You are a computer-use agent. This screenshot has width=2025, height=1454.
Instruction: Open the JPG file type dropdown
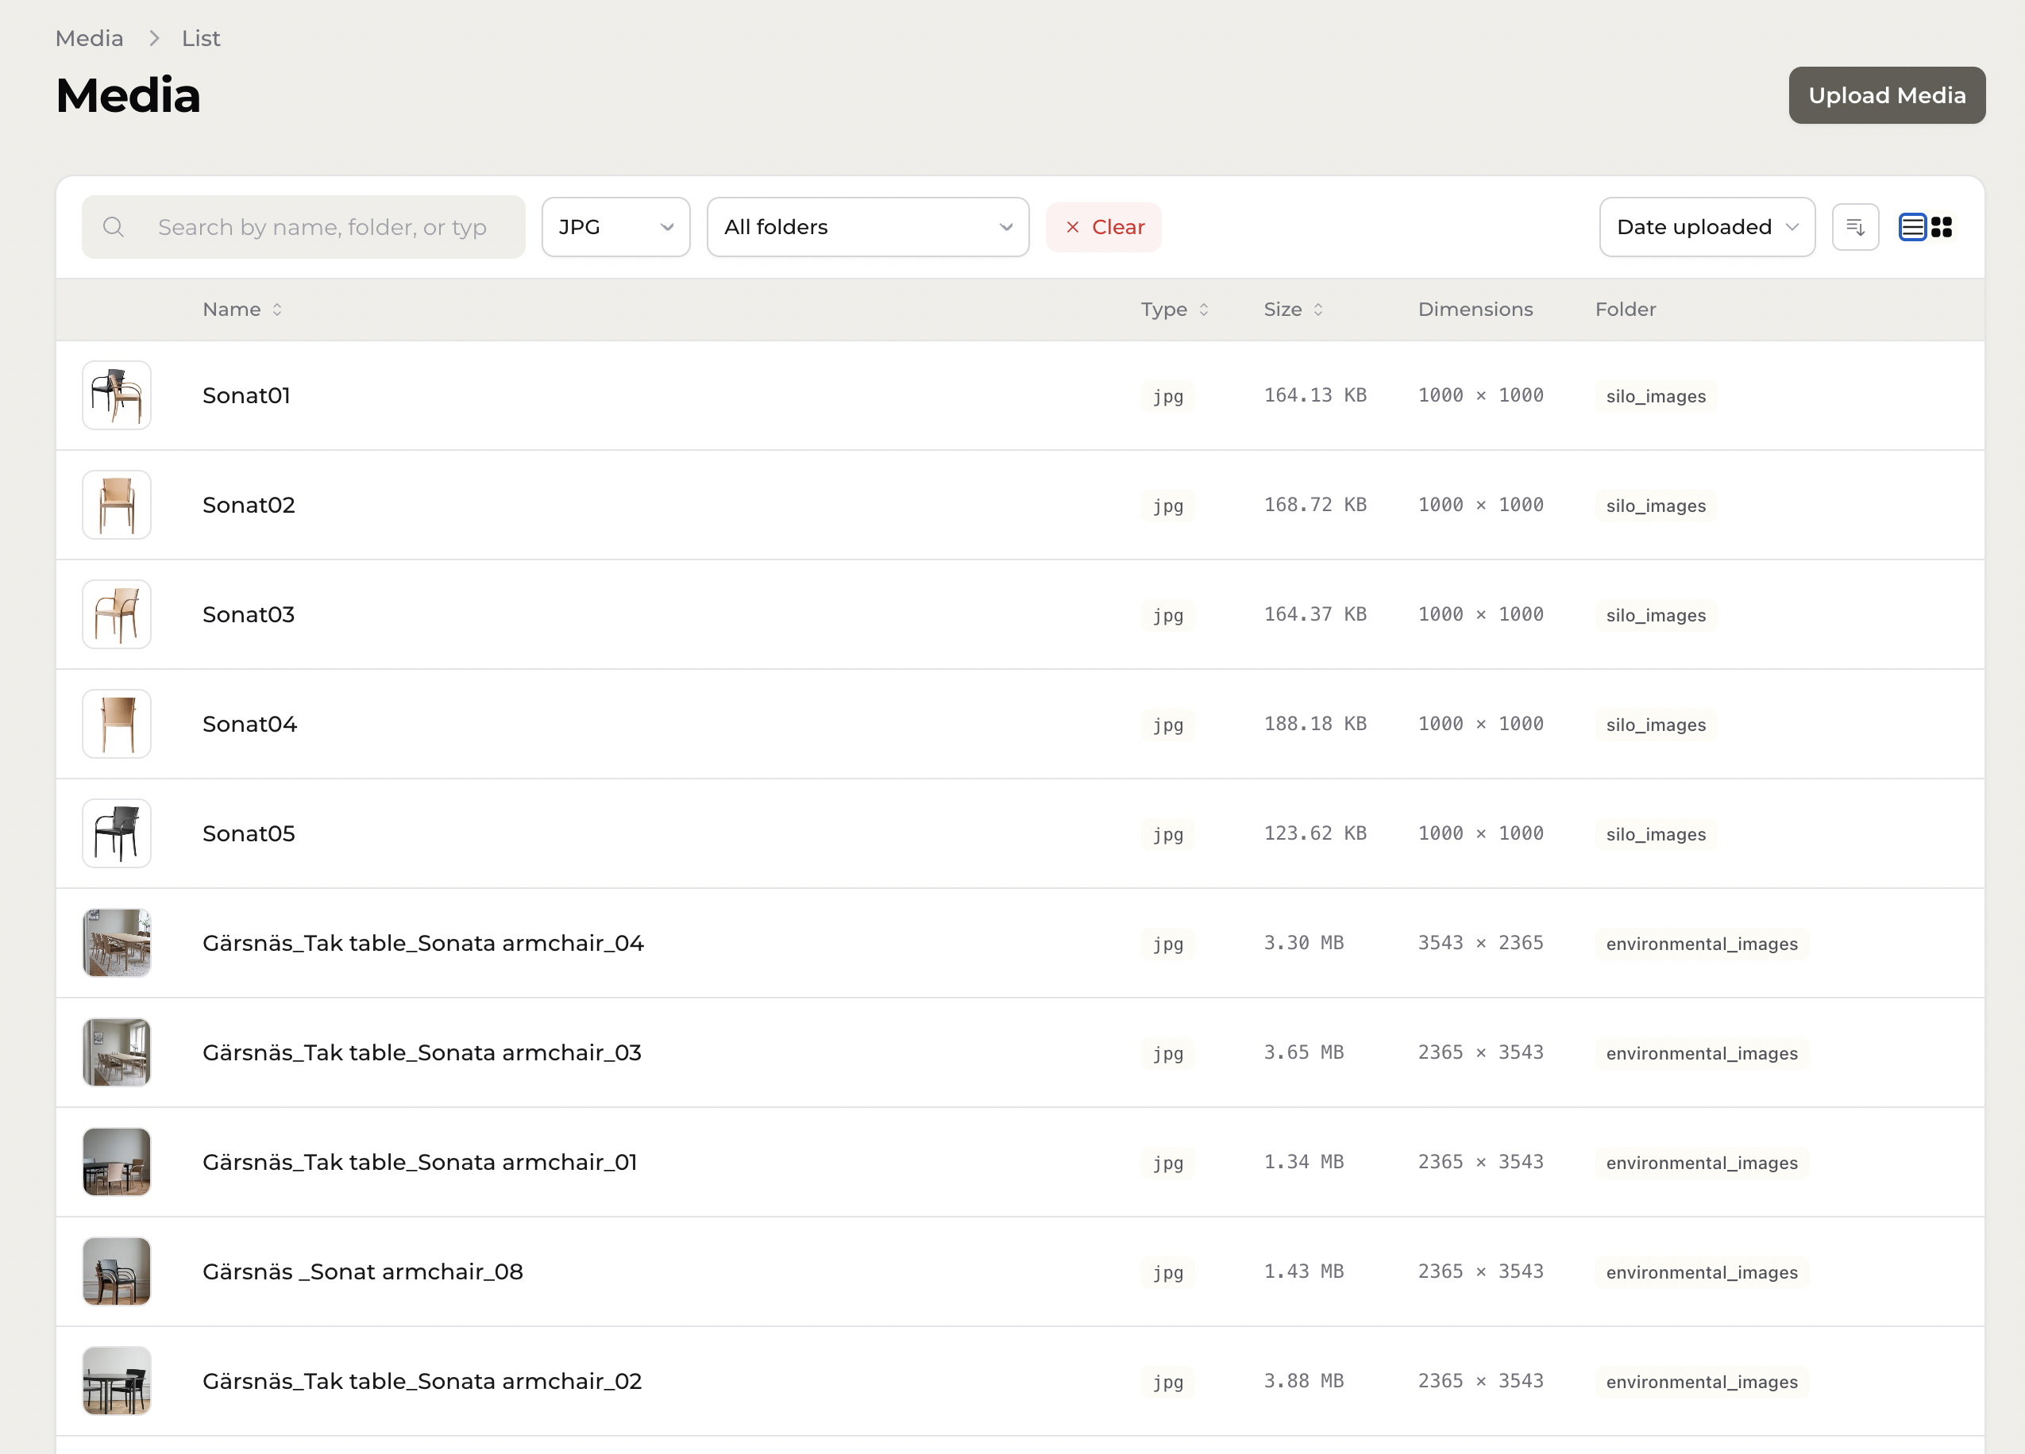tap(616, 227)
